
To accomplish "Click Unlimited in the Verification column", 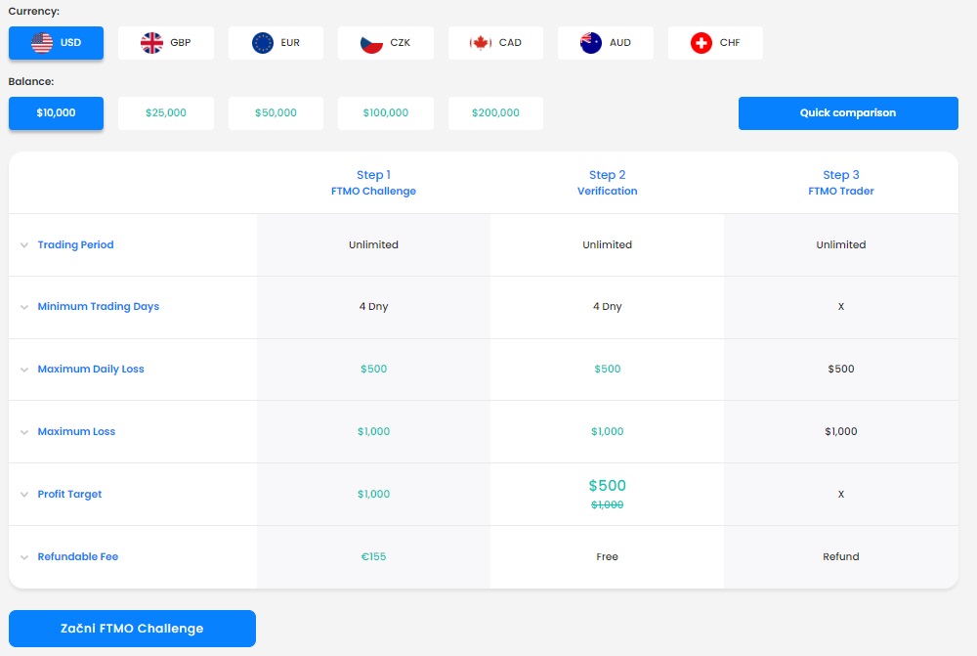I will (608, 244).
